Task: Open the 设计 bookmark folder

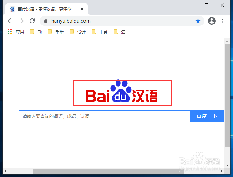Action: (x=78, y=32)
